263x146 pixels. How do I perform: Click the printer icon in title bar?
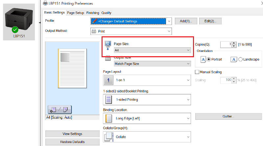pos(45,3)
